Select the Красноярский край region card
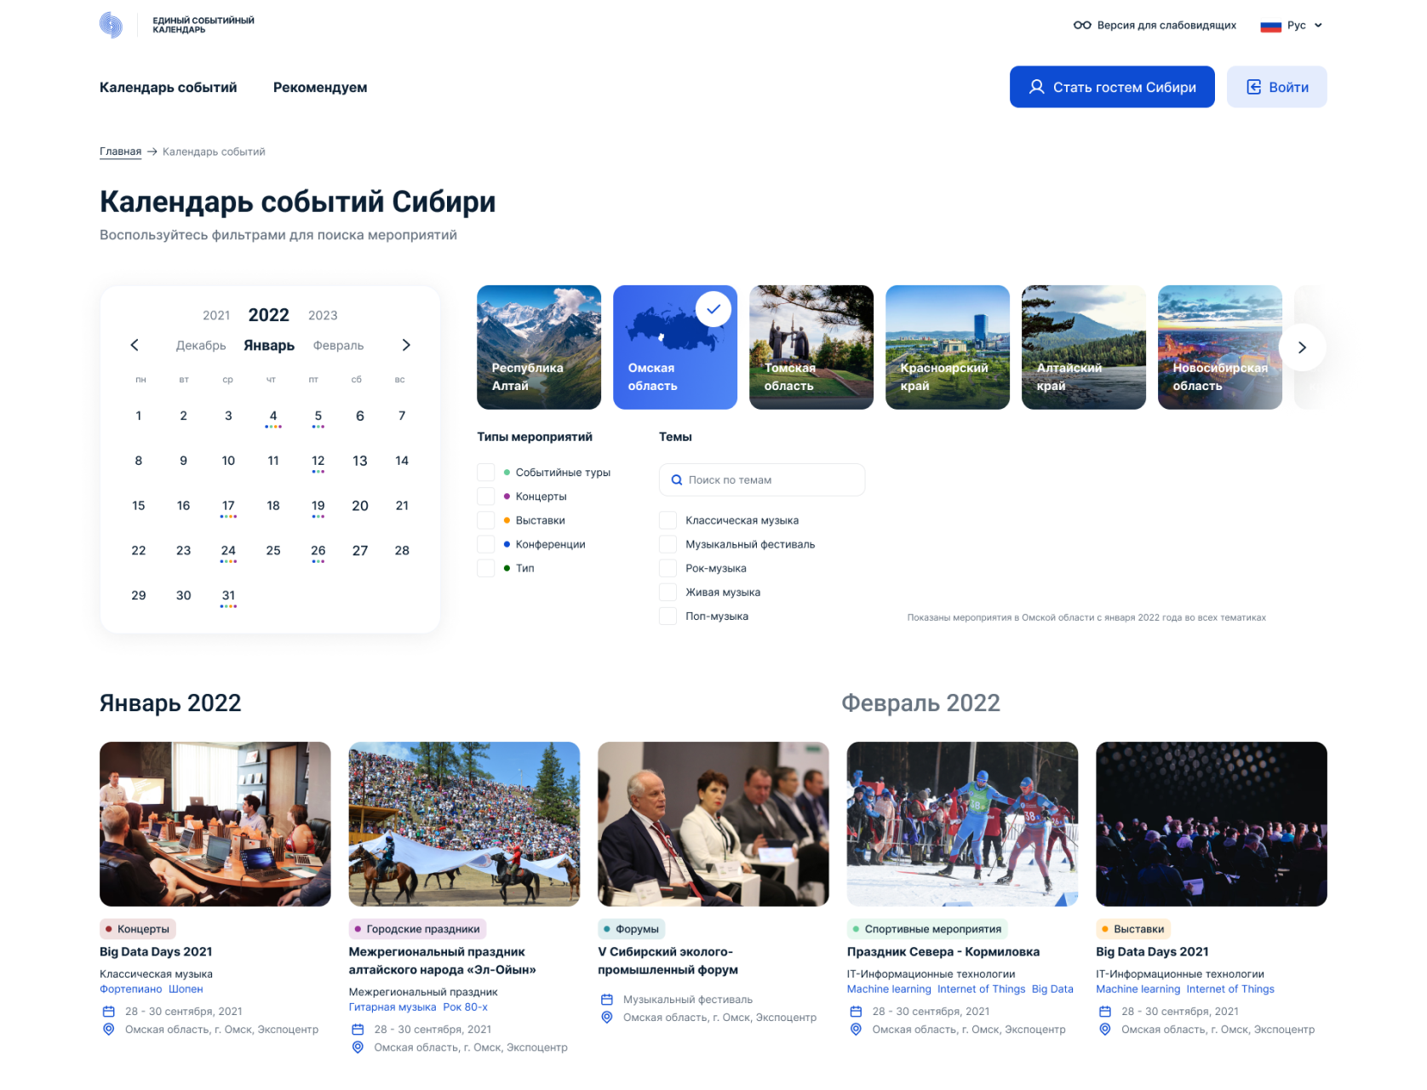The image size is (1427, 1090). (948, 347)
